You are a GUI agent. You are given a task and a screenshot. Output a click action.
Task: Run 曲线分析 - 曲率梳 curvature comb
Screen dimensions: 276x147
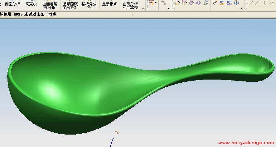point(130,6)
